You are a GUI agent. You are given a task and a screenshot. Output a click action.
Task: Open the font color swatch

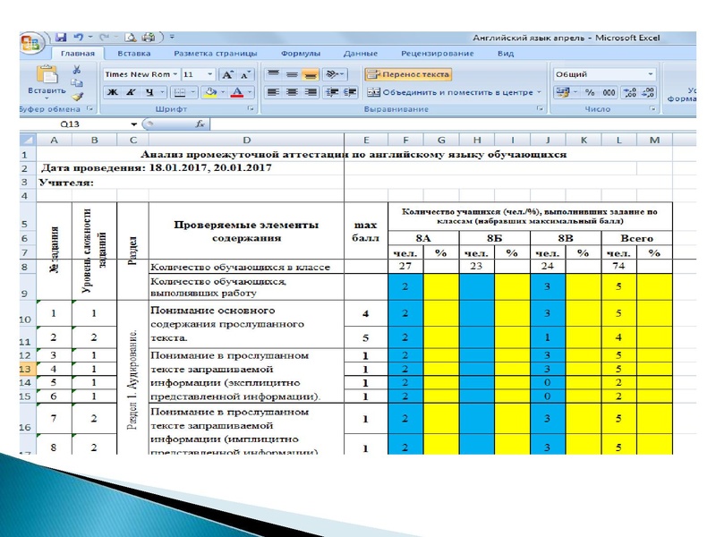(x=237, y=91)
